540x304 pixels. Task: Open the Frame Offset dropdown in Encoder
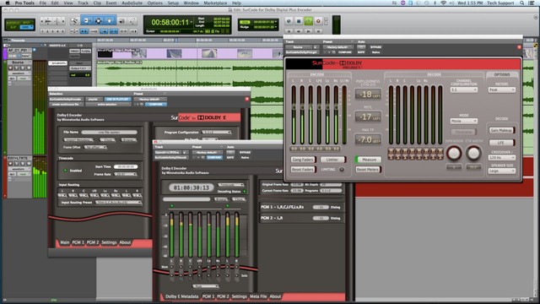pos(95,147)
